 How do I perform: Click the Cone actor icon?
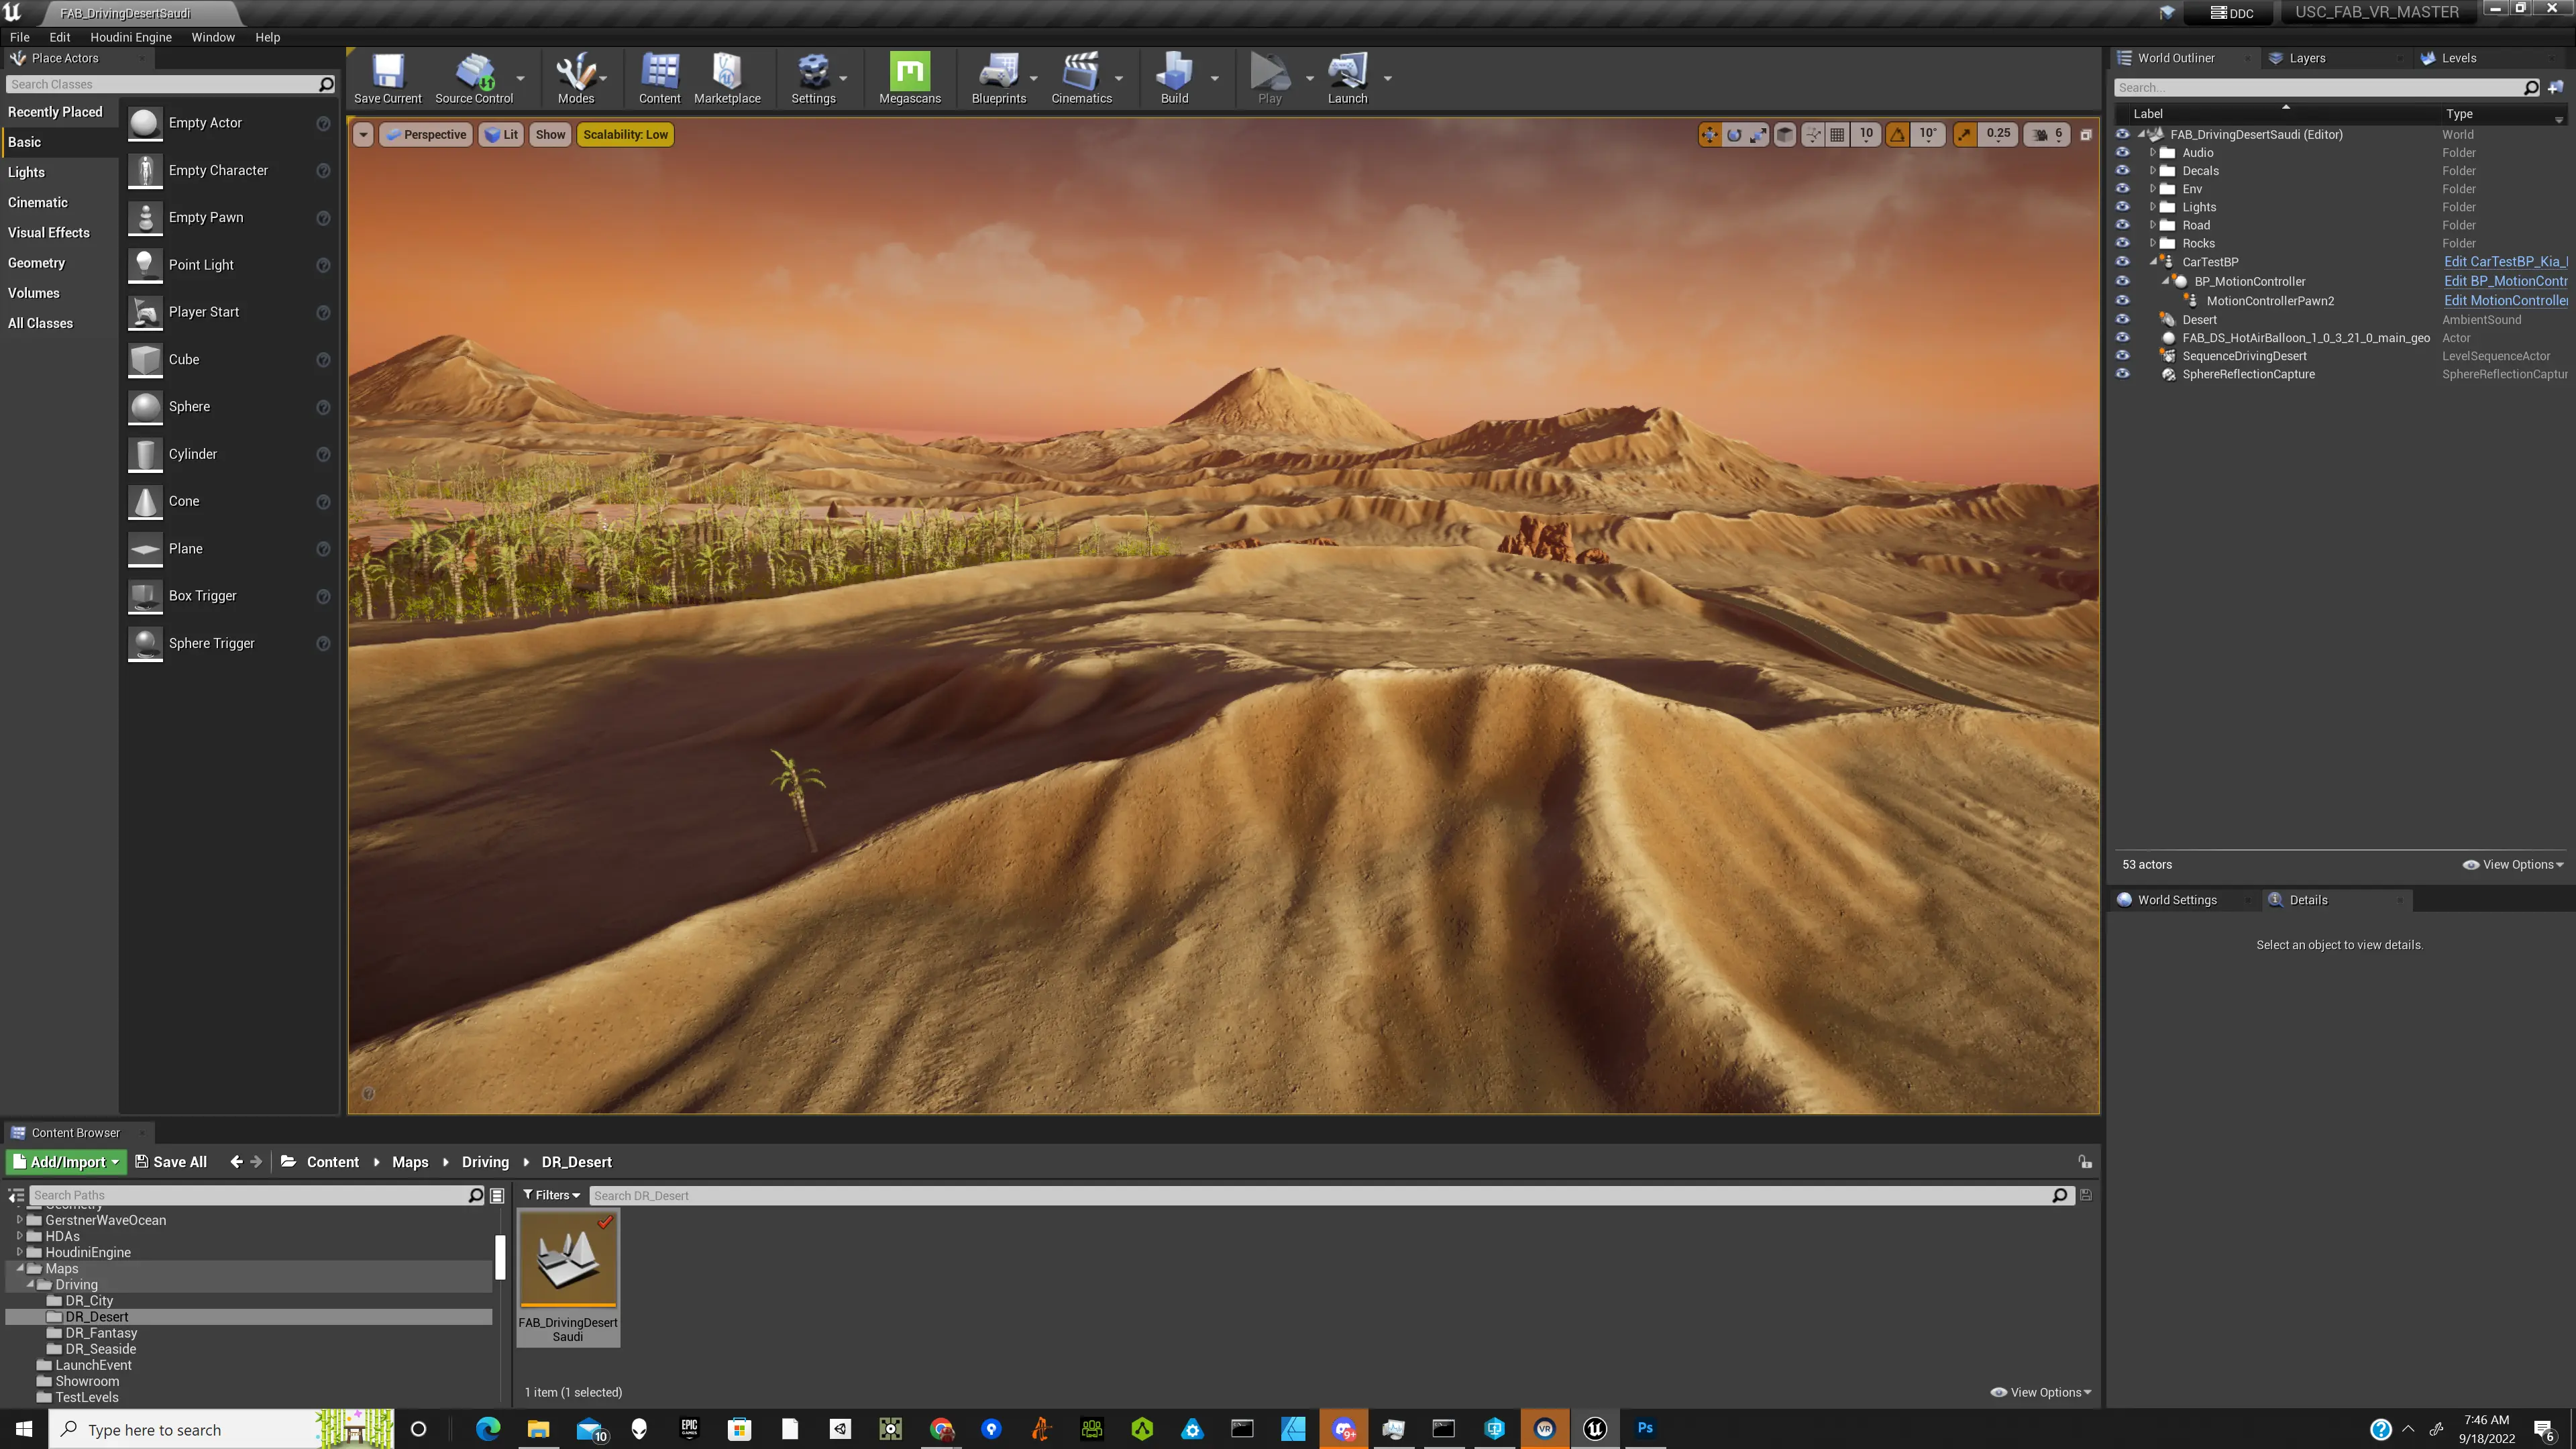coord(145,501)
